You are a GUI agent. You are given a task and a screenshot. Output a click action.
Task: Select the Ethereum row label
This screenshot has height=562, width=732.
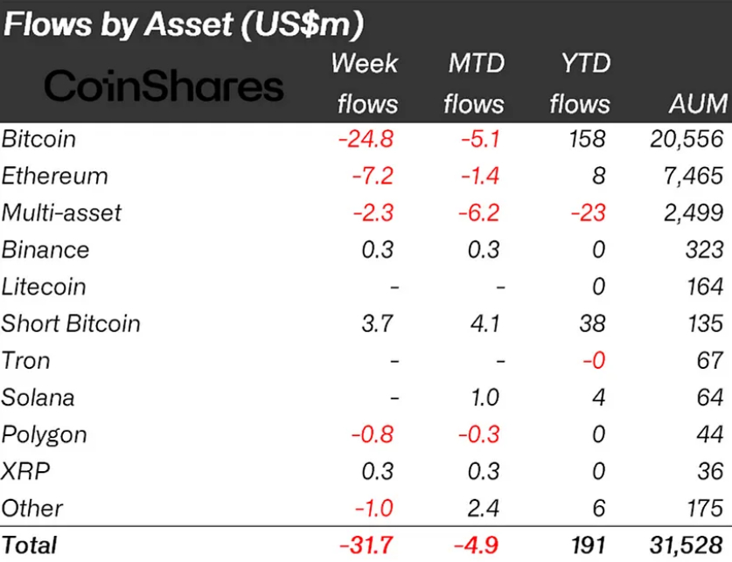pos(54,176)
